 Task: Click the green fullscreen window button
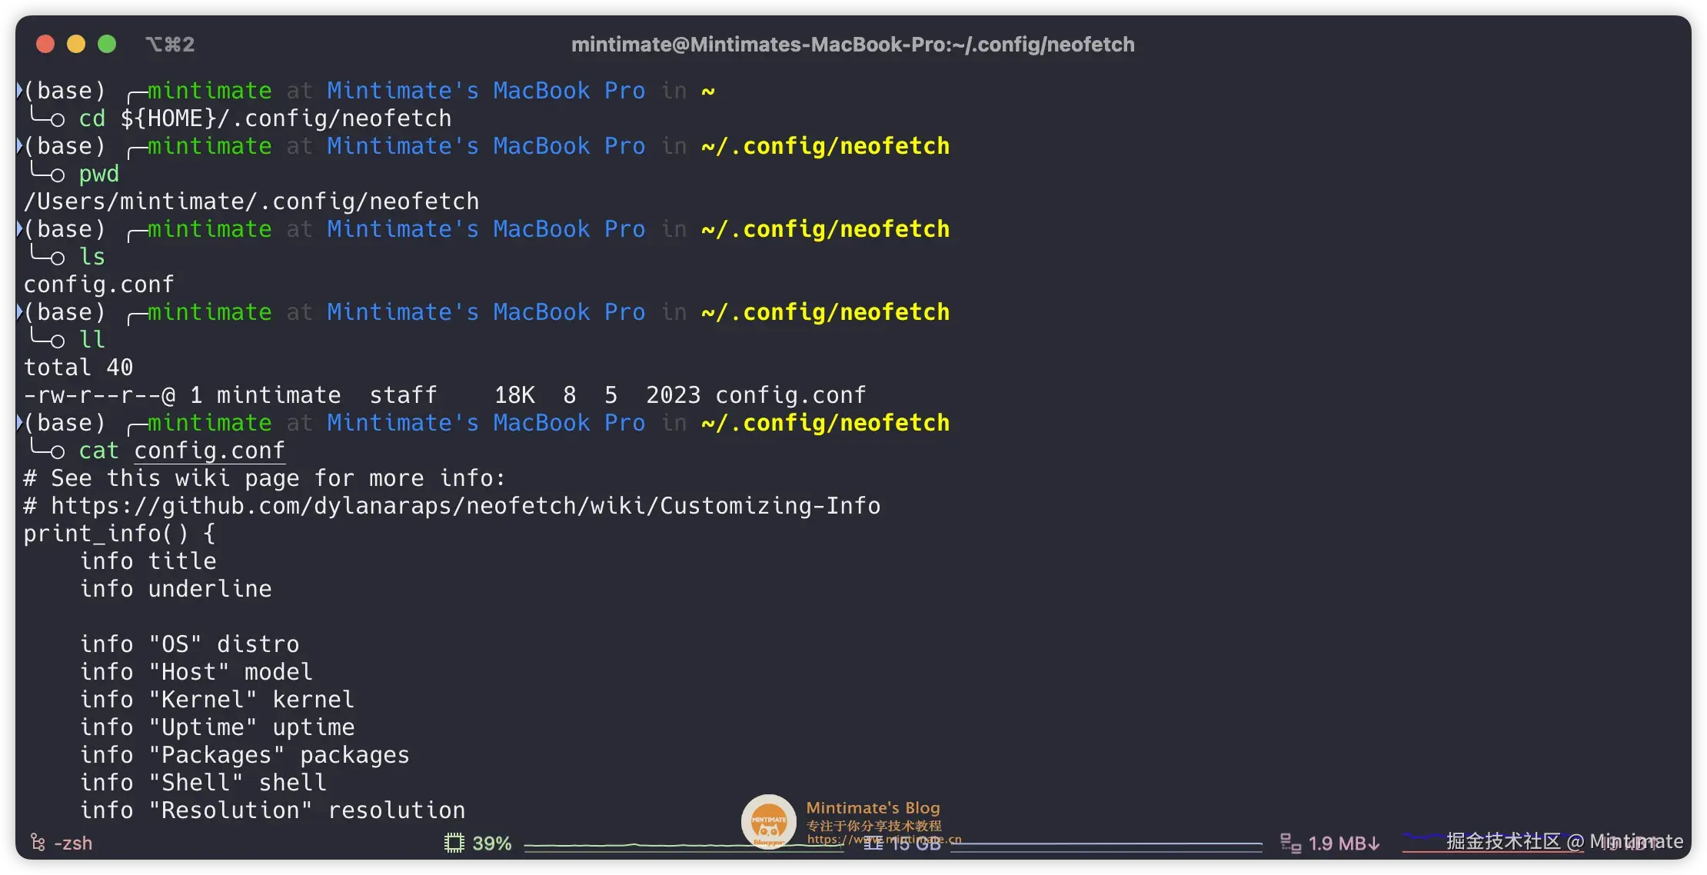click(107, 45)
